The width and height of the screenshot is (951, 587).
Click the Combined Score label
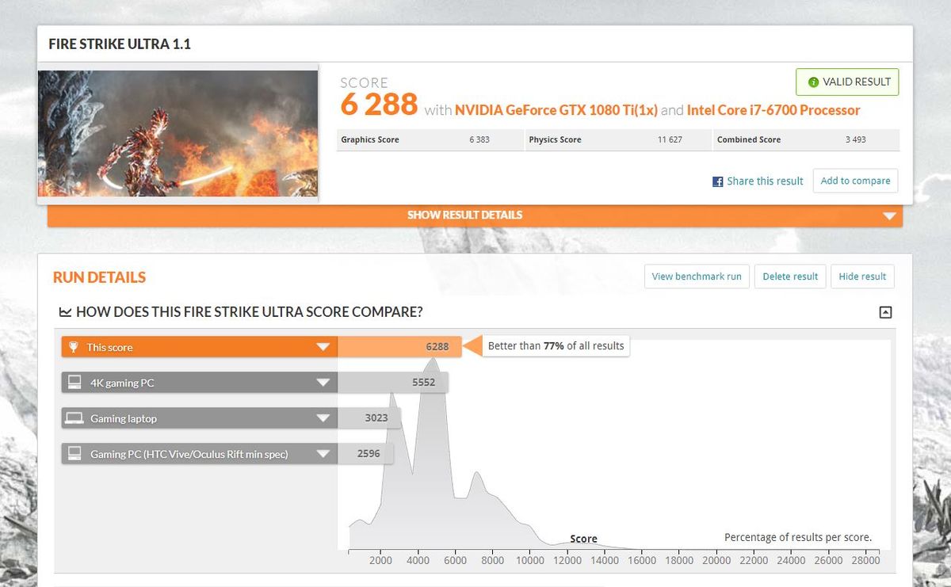click(x=749, y=139)
